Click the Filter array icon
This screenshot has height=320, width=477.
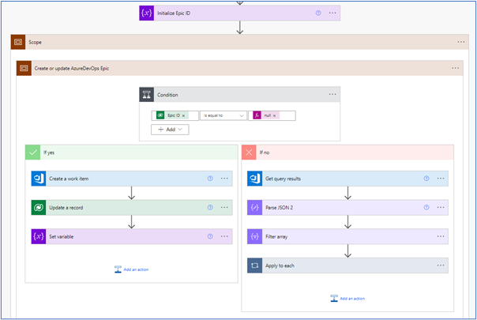[x=254, y=236]
